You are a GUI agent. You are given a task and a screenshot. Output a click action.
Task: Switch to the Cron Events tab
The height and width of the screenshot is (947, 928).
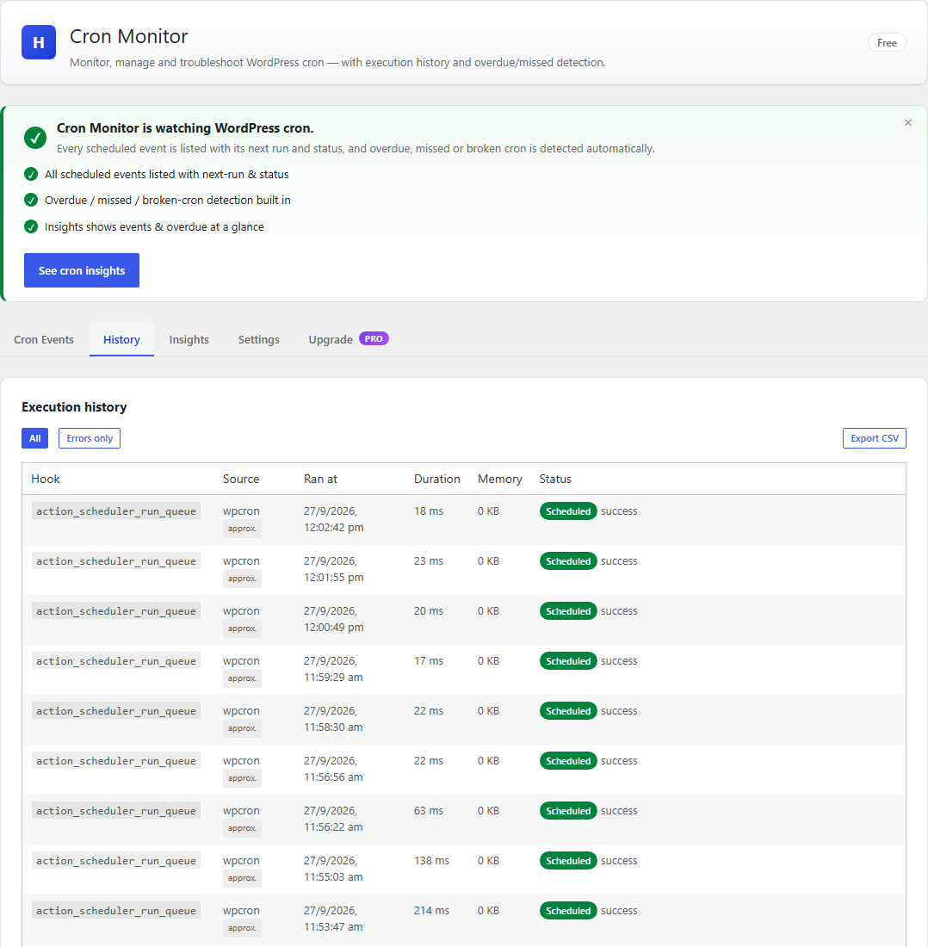coord(43,339)
